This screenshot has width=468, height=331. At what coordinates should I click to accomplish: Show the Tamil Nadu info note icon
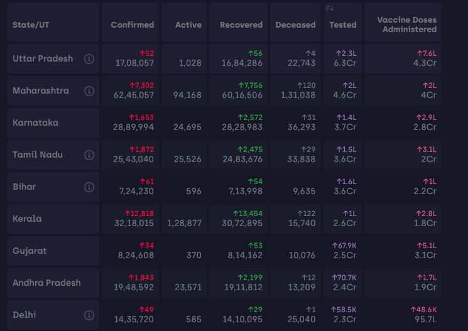(89, 155)
